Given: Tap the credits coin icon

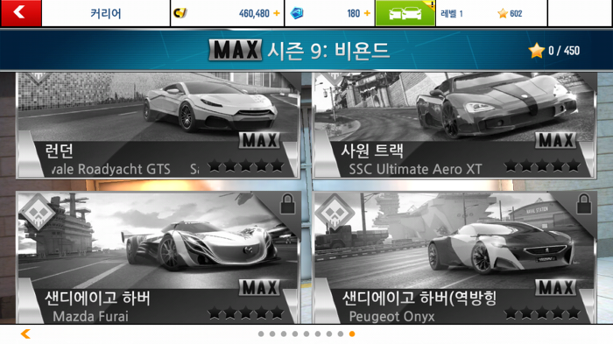Looking at the screenshot, I should 180,13.
